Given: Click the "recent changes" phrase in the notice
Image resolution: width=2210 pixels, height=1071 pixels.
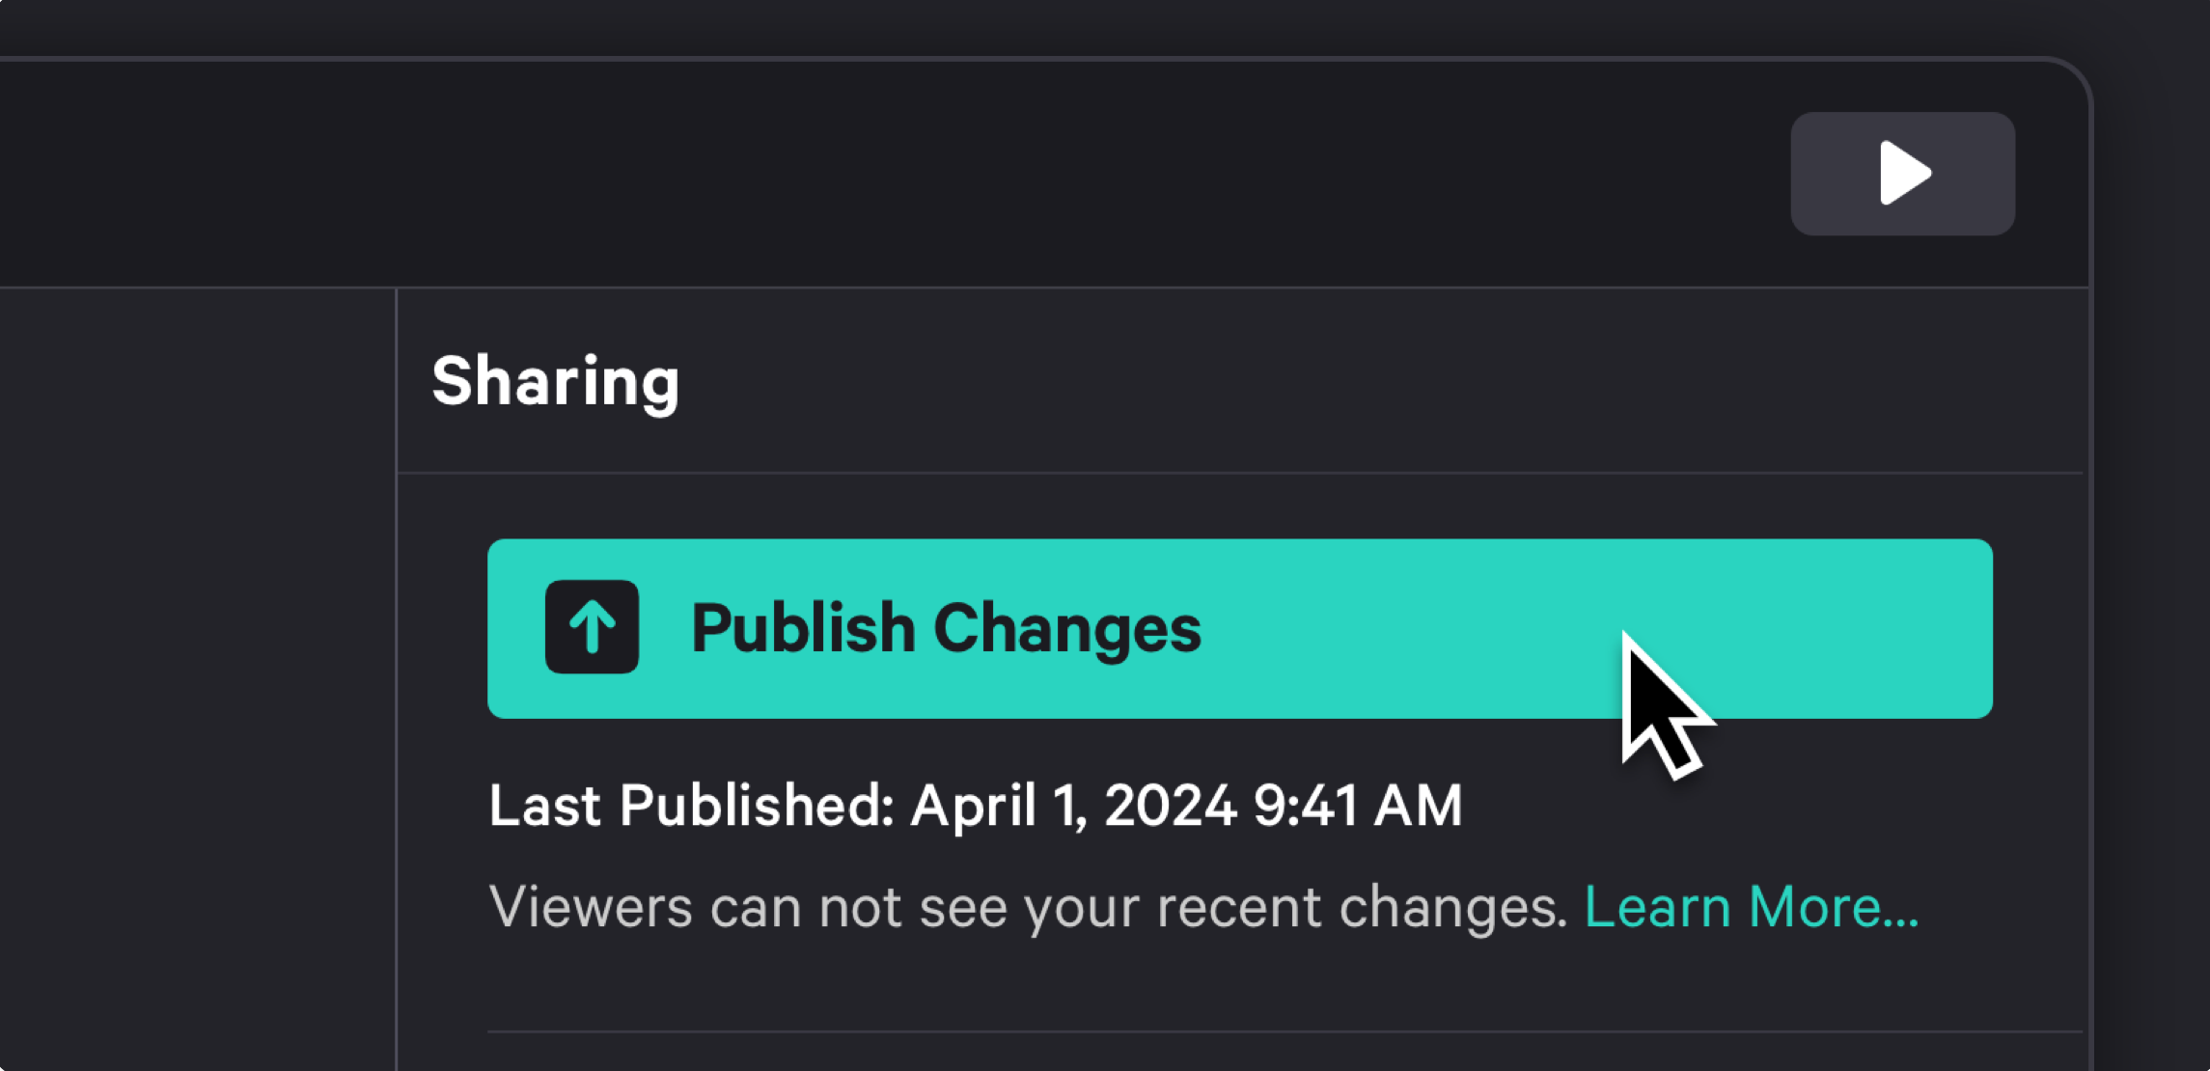Looking at the screenshot, I should [x=1361, y=907].
